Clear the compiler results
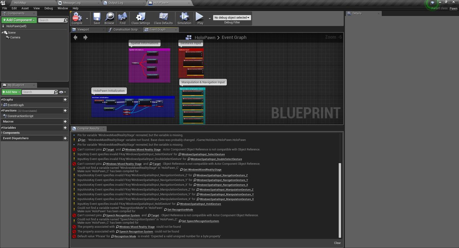Screen dimensions: 459x248 click(x=337, y=243)
